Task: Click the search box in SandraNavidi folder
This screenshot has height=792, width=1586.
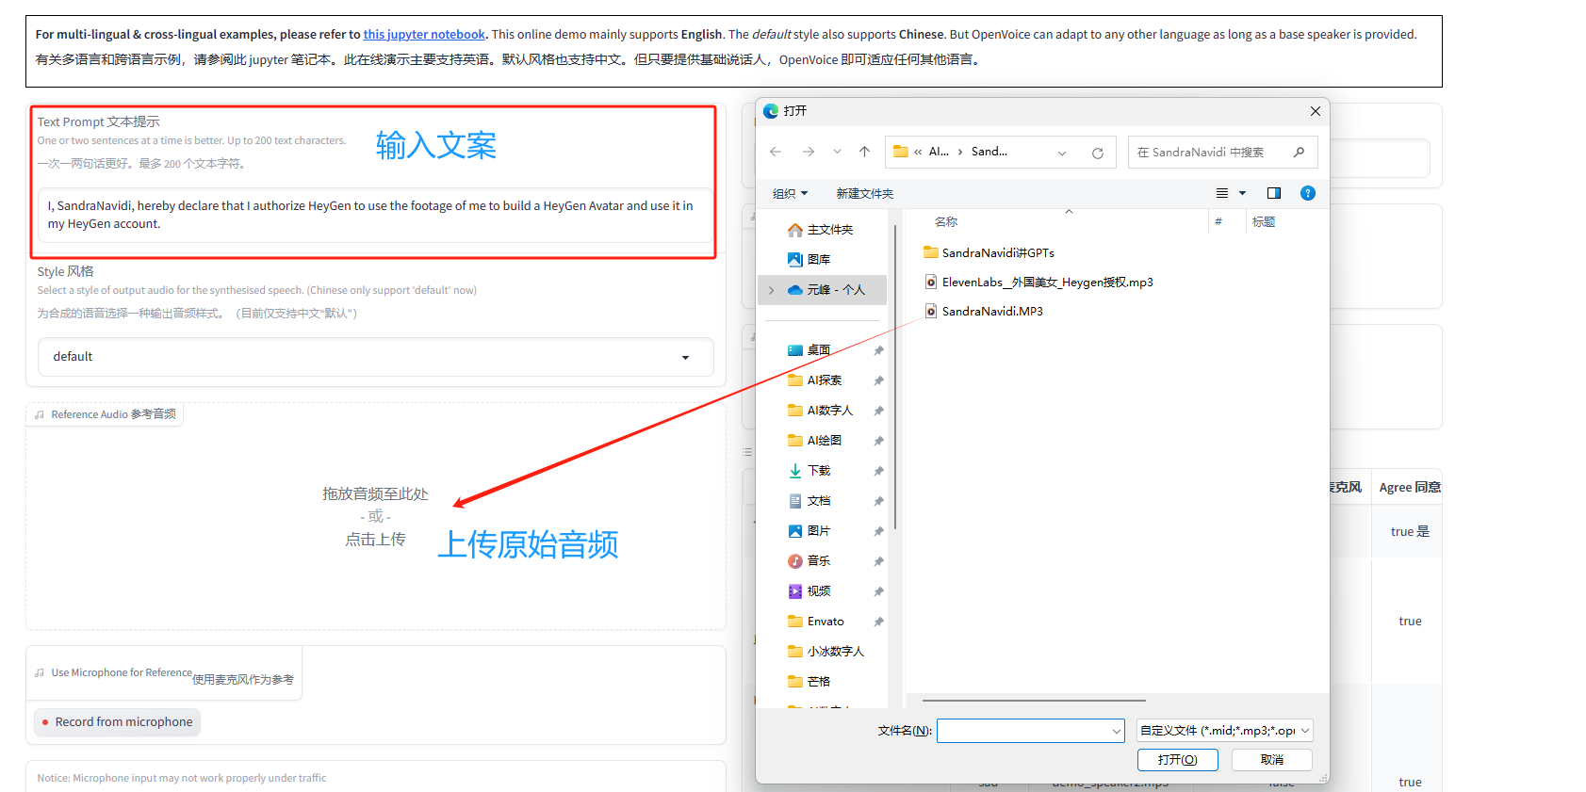Action: [1222, 153]
